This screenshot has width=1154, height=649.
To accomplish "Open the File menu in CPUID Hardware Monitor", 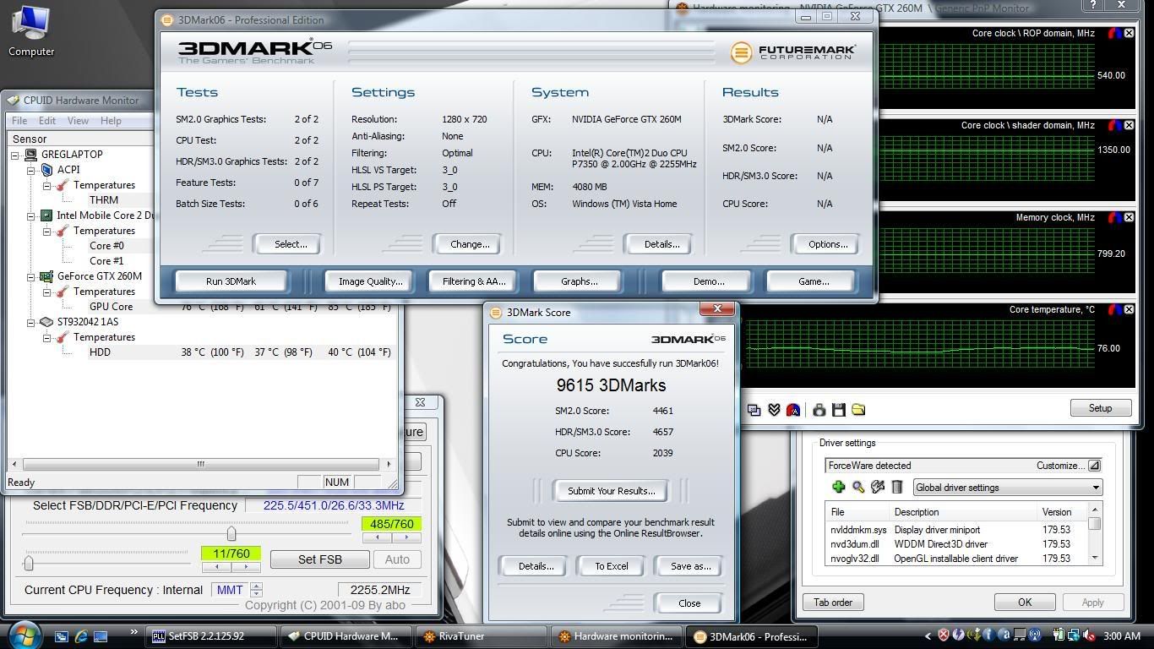I will [x=19, y=121].
